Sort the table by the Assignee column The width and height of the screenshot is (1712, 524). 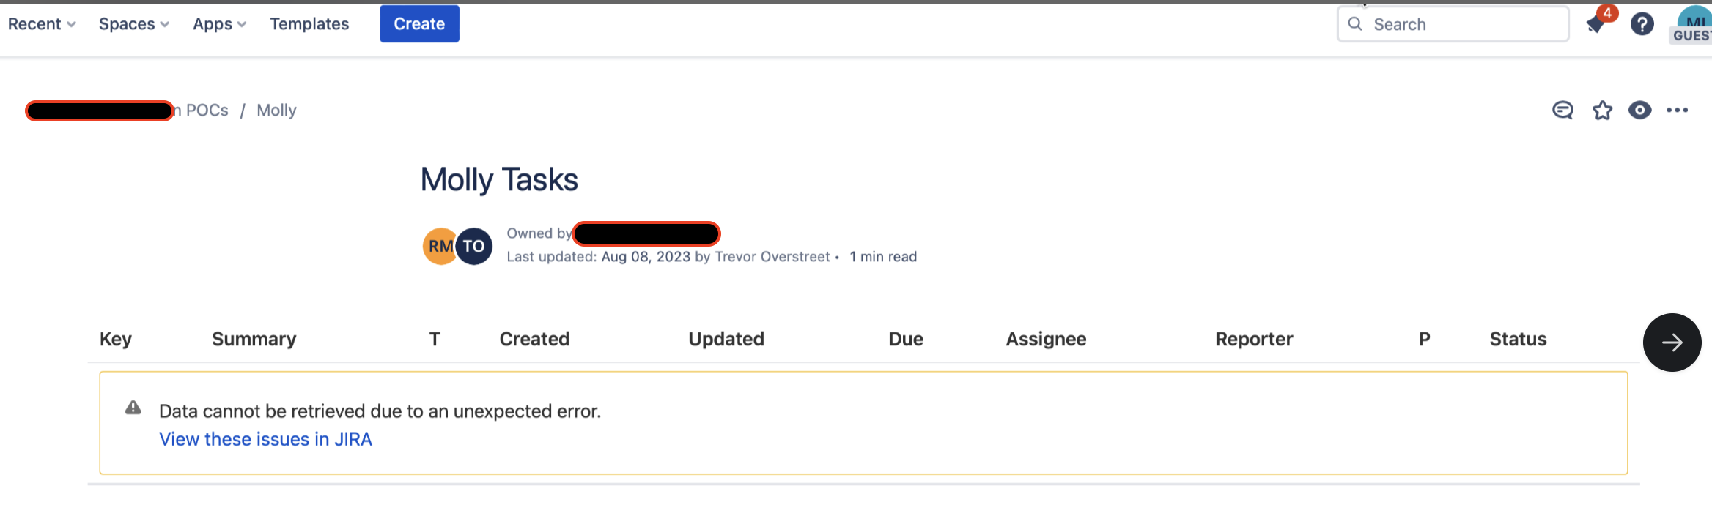coord(1046,339)
